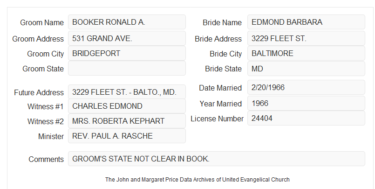This screenshot has width=375, height=189.
Task: Click the Bride Name field
Action: (306, 22)
